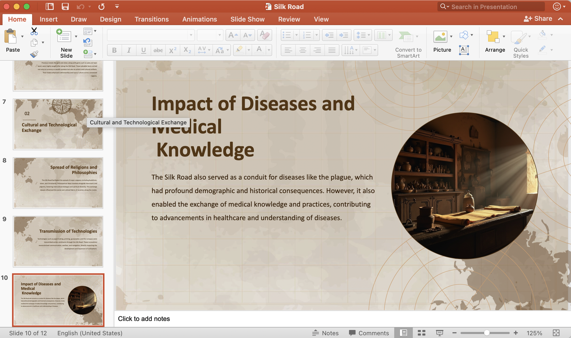The width and height of the screenshot is (571, 338).
Task: Toggle Bold formatting
Action: pyautogui.click(x=114, y=50)
